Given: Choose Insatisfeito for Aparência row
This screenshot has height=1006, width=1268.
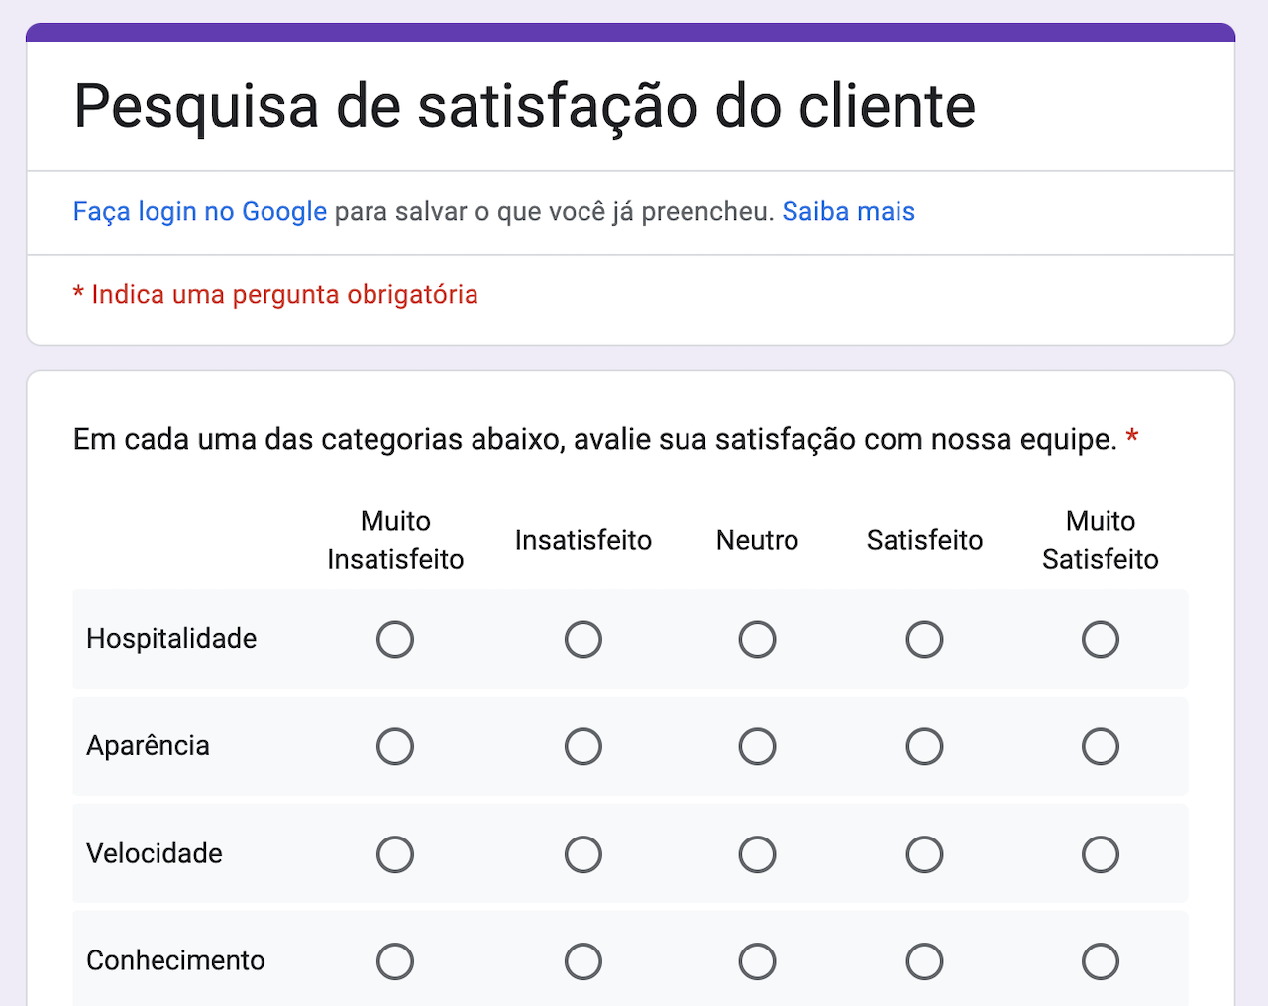Looking at the screenshot, I should [x=583, y=747].
